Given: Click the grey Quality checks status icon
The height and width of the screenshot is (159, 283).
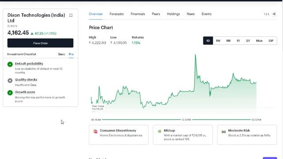Looking at the screenshot, I should tap(10, 80).
